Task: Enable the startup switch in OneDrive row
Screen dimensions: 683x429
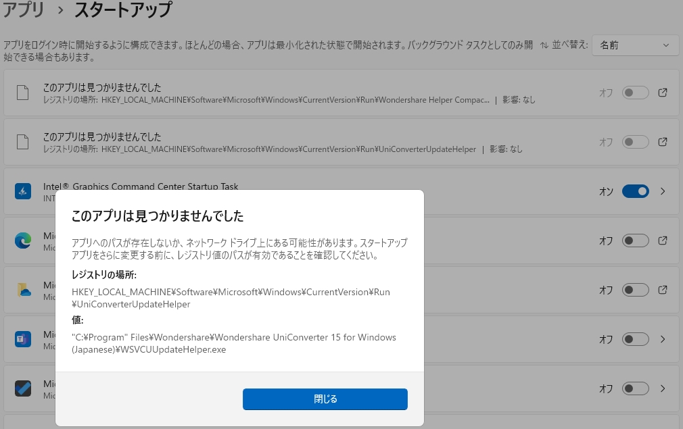Action: pyautogui.click(x=636, y=290)
